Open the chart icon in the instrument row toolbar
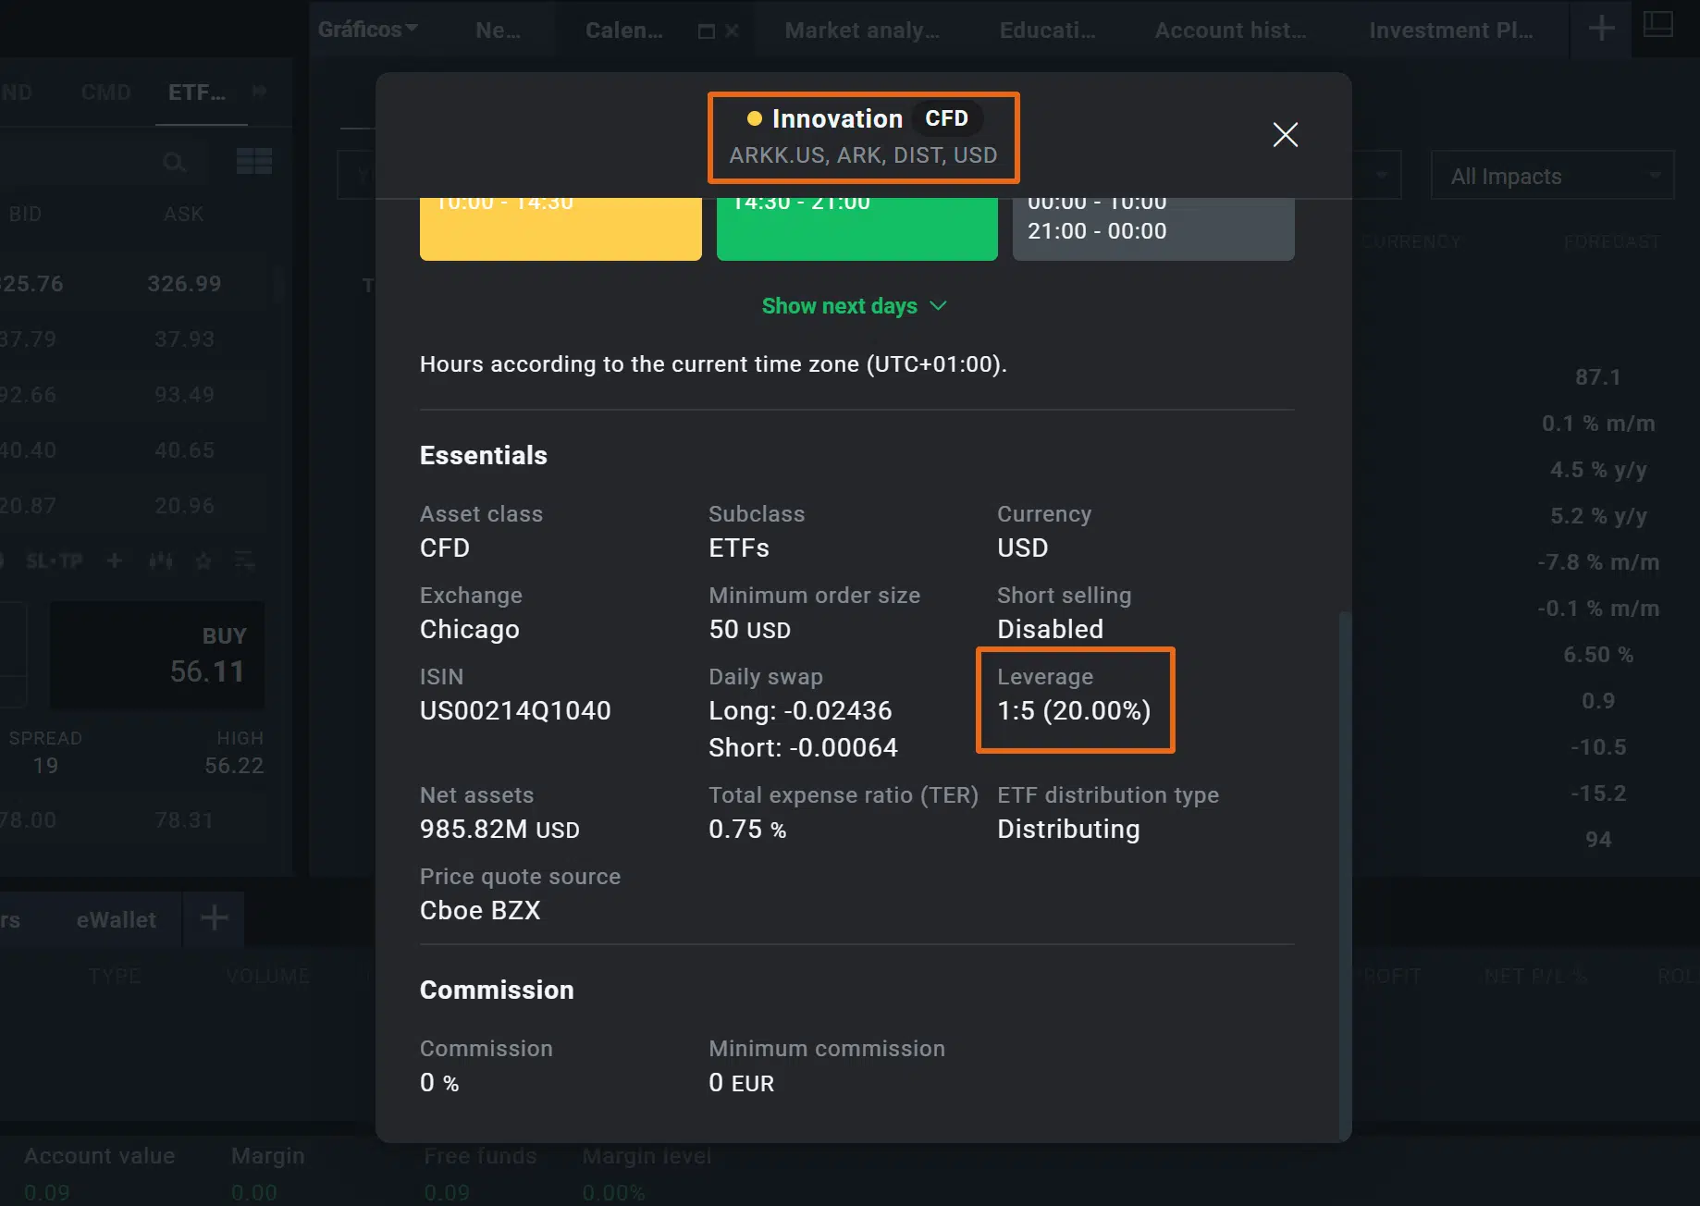The width and height of the screenshot is (1700, 1206). pos(160,560)
